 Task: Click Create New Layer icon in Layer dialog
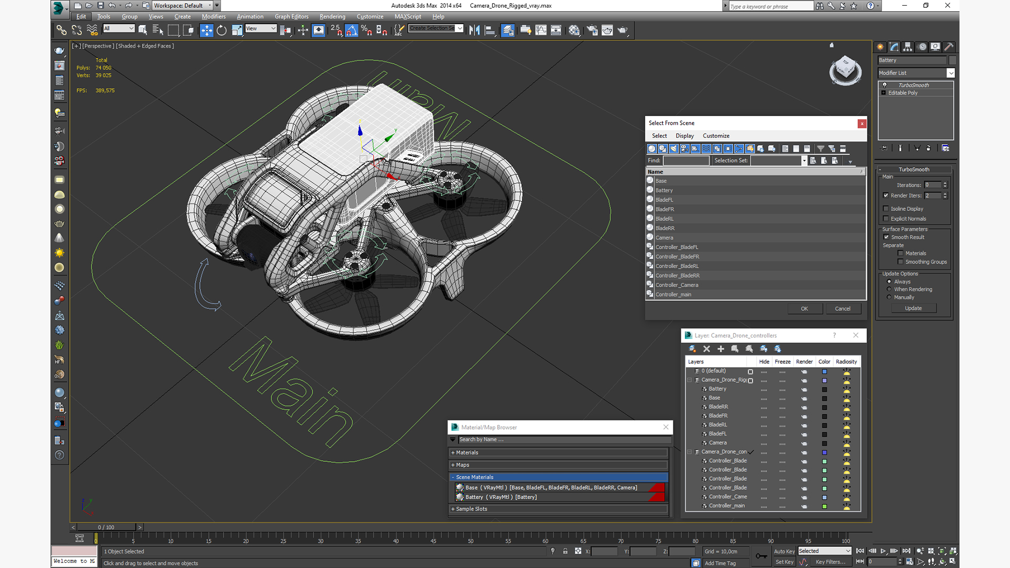(x=692, y=349)
